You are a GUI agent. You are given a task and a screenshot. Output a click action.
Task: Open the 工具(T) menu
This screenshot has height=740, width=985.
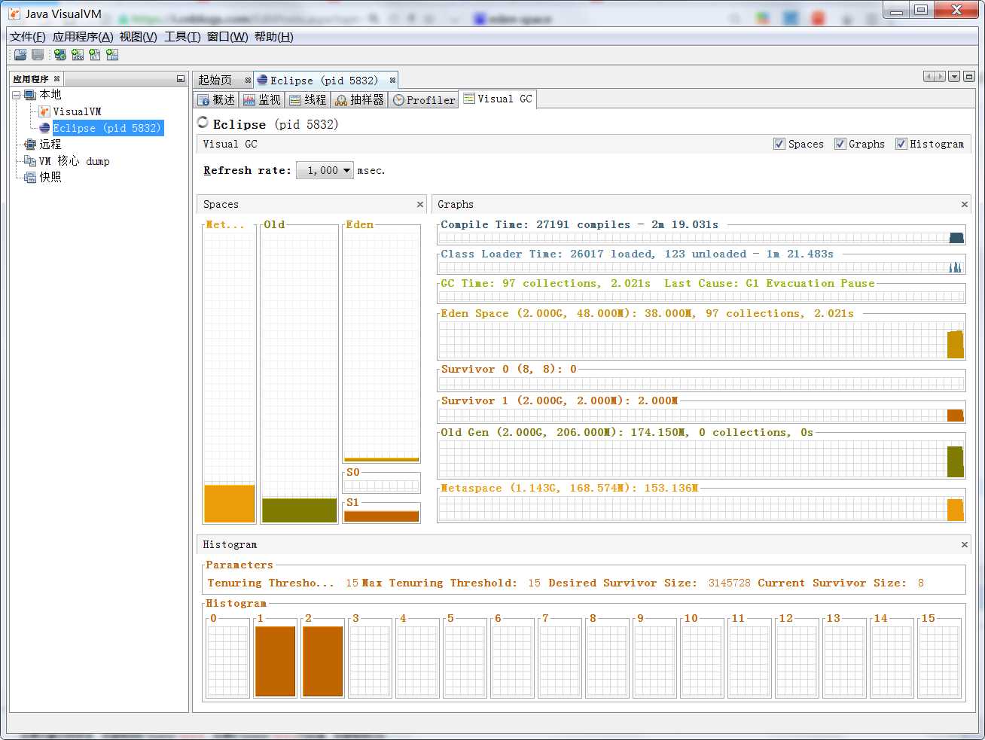182,37
